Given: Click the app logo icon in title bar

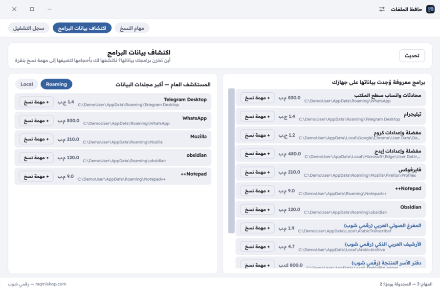Looking at the screenshot, I should [430, 9].
